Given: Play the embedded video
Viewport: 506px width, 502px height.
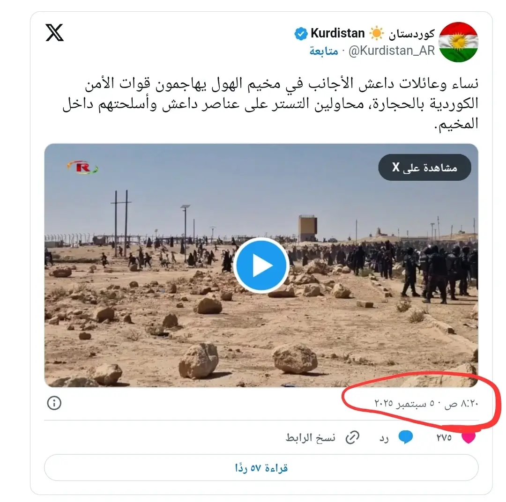Looking at the screenshot, I should (x=261, y=266).
